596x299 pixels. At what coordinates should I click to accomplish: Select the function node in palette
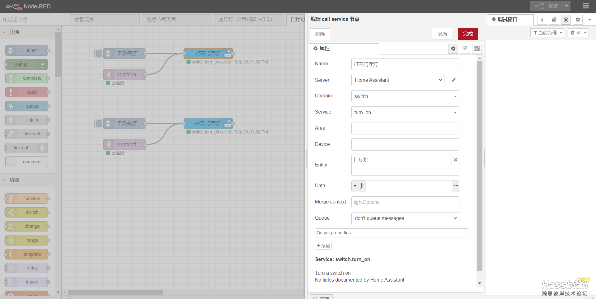click(x=27, y=199)
